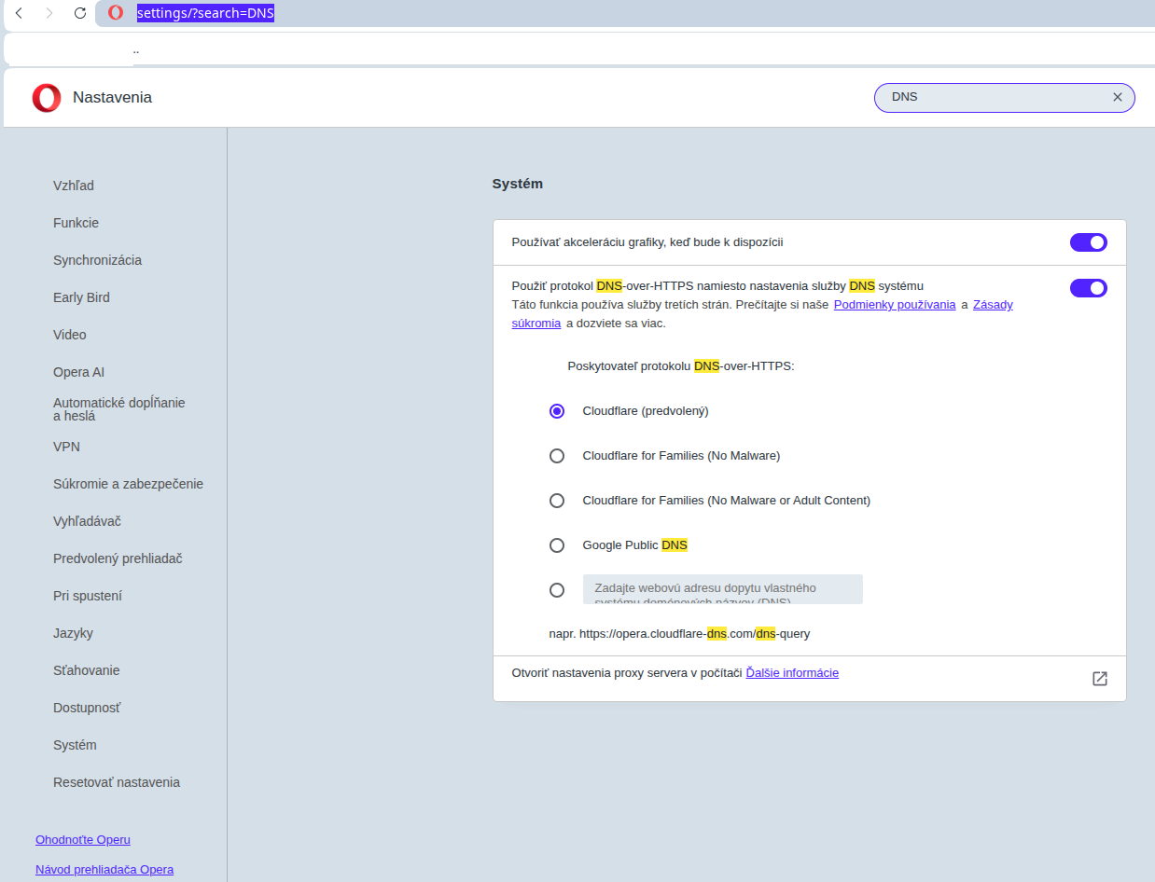The width and height of the screenshot is (1155, 882).
Task: Click the browser forward arrow
Action: [x=49, y=13]
